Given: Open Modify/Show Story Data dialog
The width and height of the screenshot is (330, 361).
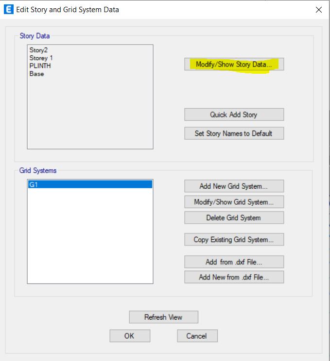Looking at the screenshot, I should click(x=234, y=64).
